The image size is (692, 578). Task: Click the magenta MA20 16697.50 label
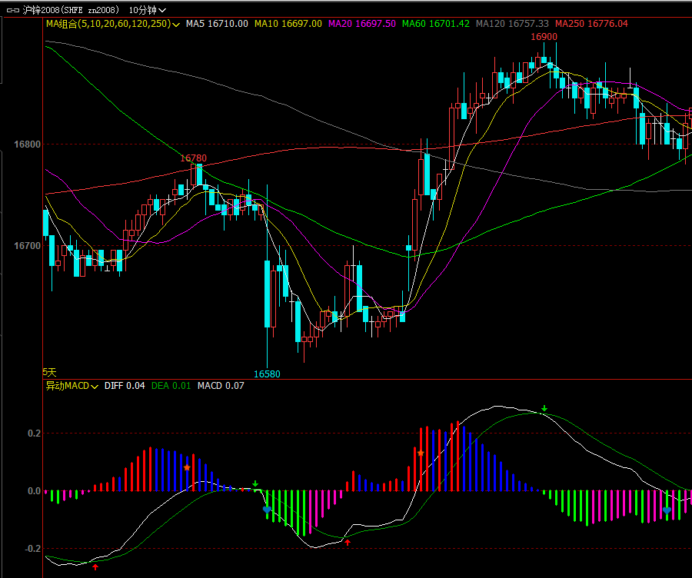coord(362,24)
